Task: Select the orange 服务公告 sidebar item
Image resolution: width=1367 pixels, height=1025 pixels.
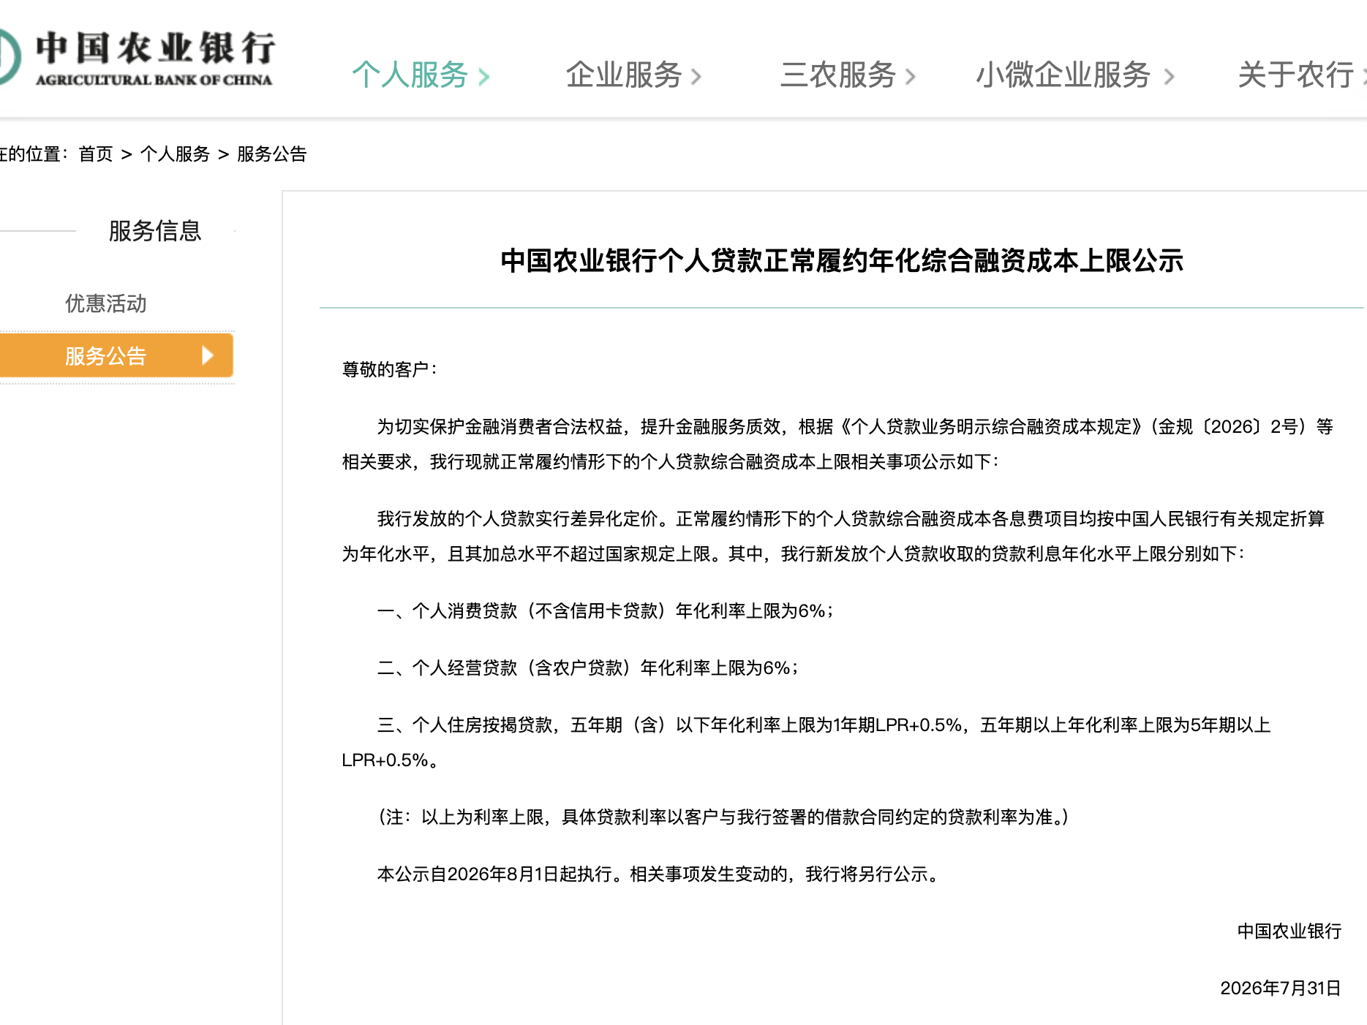Action: pos(116,355)
